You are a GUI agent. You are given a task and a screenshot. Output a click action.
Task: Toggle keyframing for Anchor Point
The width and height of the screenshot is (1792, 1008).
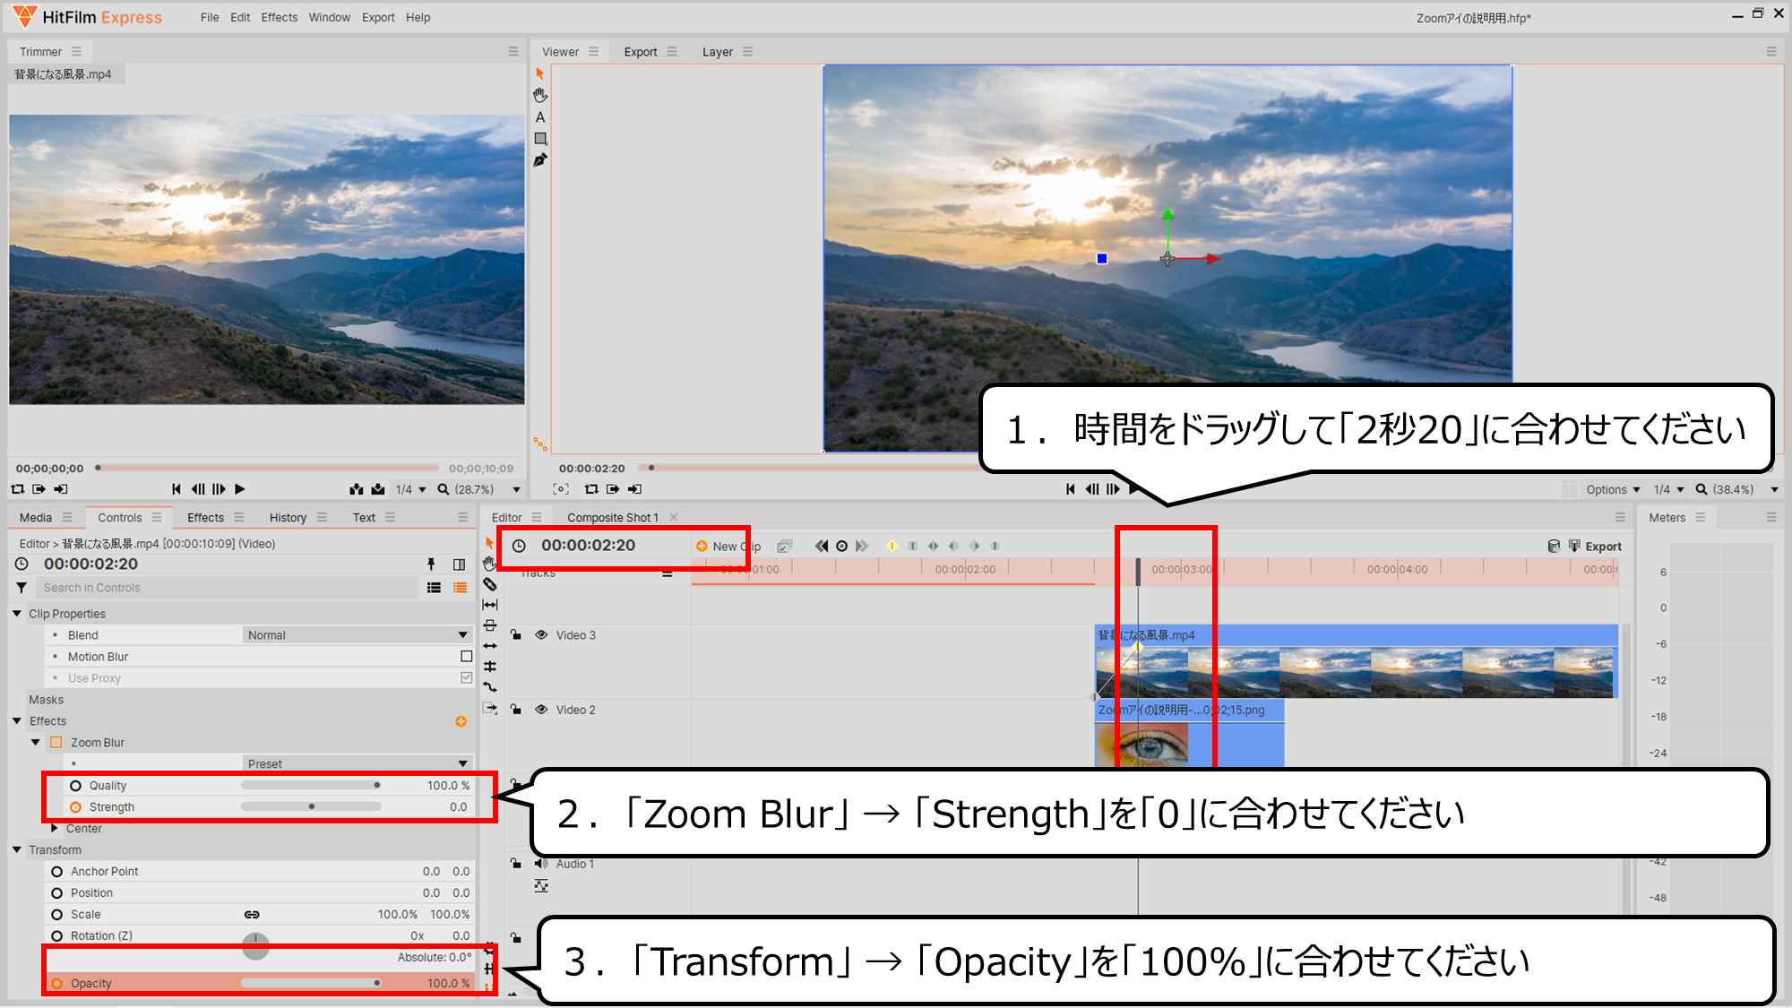(56, 872)
